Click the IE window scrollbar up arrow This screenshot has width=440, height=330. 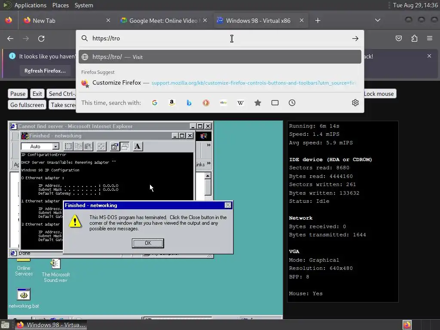click(x=208, y=176)
